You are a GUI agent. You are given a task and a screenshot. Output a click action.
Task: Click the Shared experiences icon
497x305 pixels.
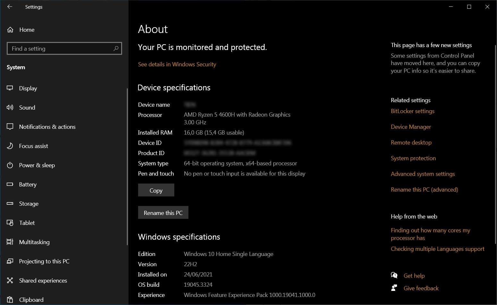[x=10, y=280]
